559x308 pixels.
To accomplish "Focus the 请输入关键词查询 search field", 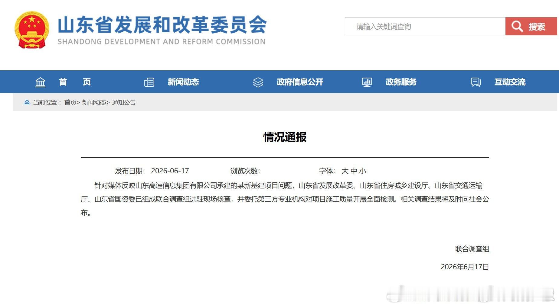I will click(x=425, y=26).
